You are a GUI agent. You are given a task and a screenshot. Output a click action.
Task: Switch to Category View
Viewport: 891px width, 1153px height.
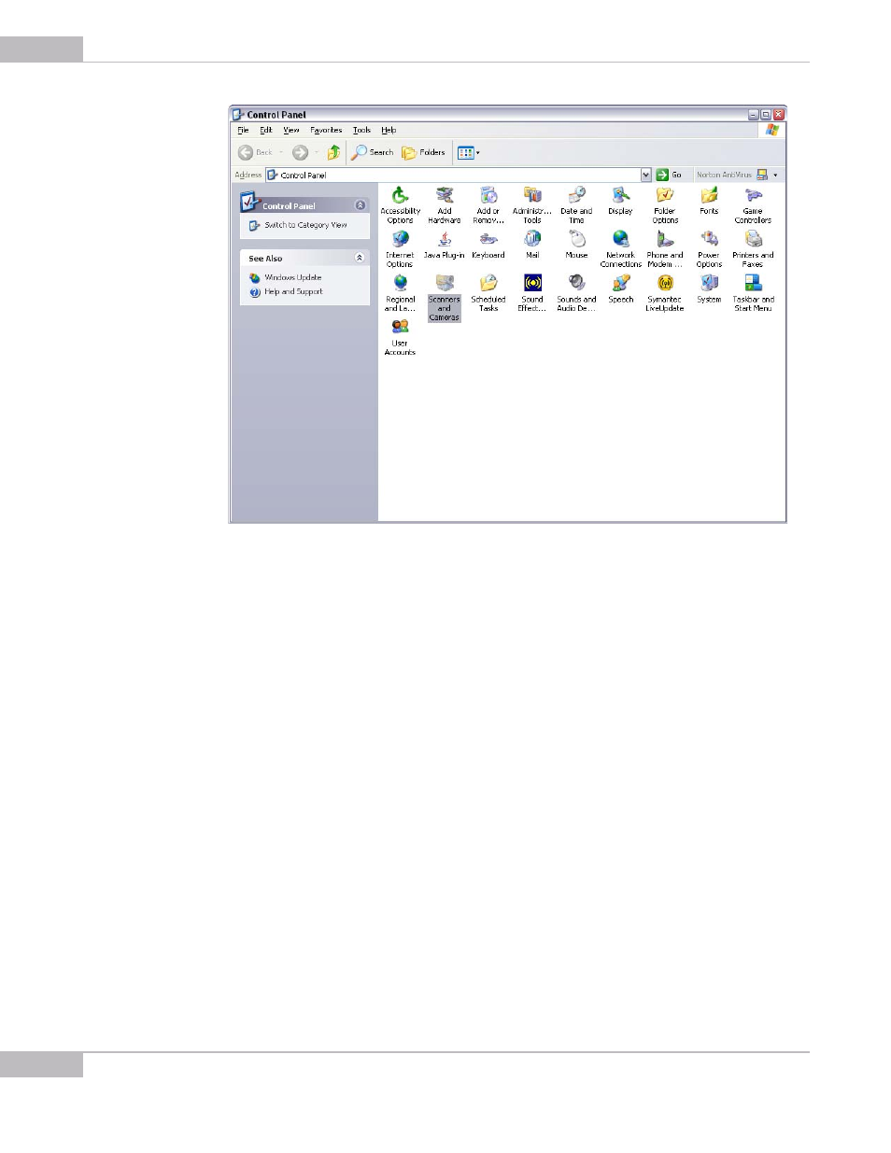[305, 225]
